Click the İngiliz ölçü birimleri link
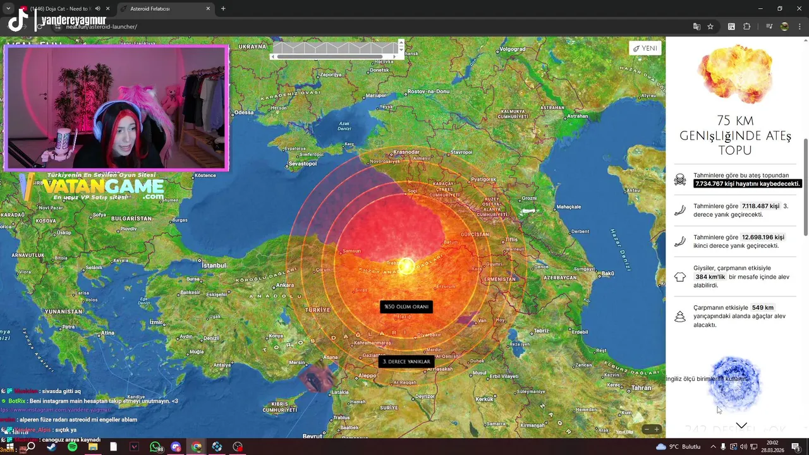This screenshot has height=455, width=809. [x=707, y=379]
